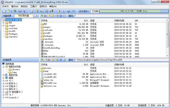Open the 操作(A) menu
Screen dimensions: 170x108
click(15, 6)
